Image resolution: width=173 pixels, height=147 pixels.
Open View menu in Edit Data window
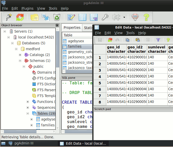pyautogui.click(x=118, y=33)
